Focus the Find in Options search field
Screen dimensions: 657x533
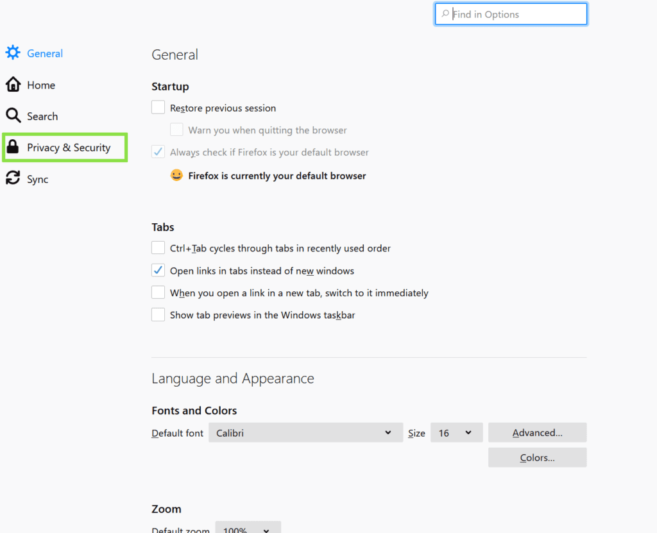[x=516, y=14]
